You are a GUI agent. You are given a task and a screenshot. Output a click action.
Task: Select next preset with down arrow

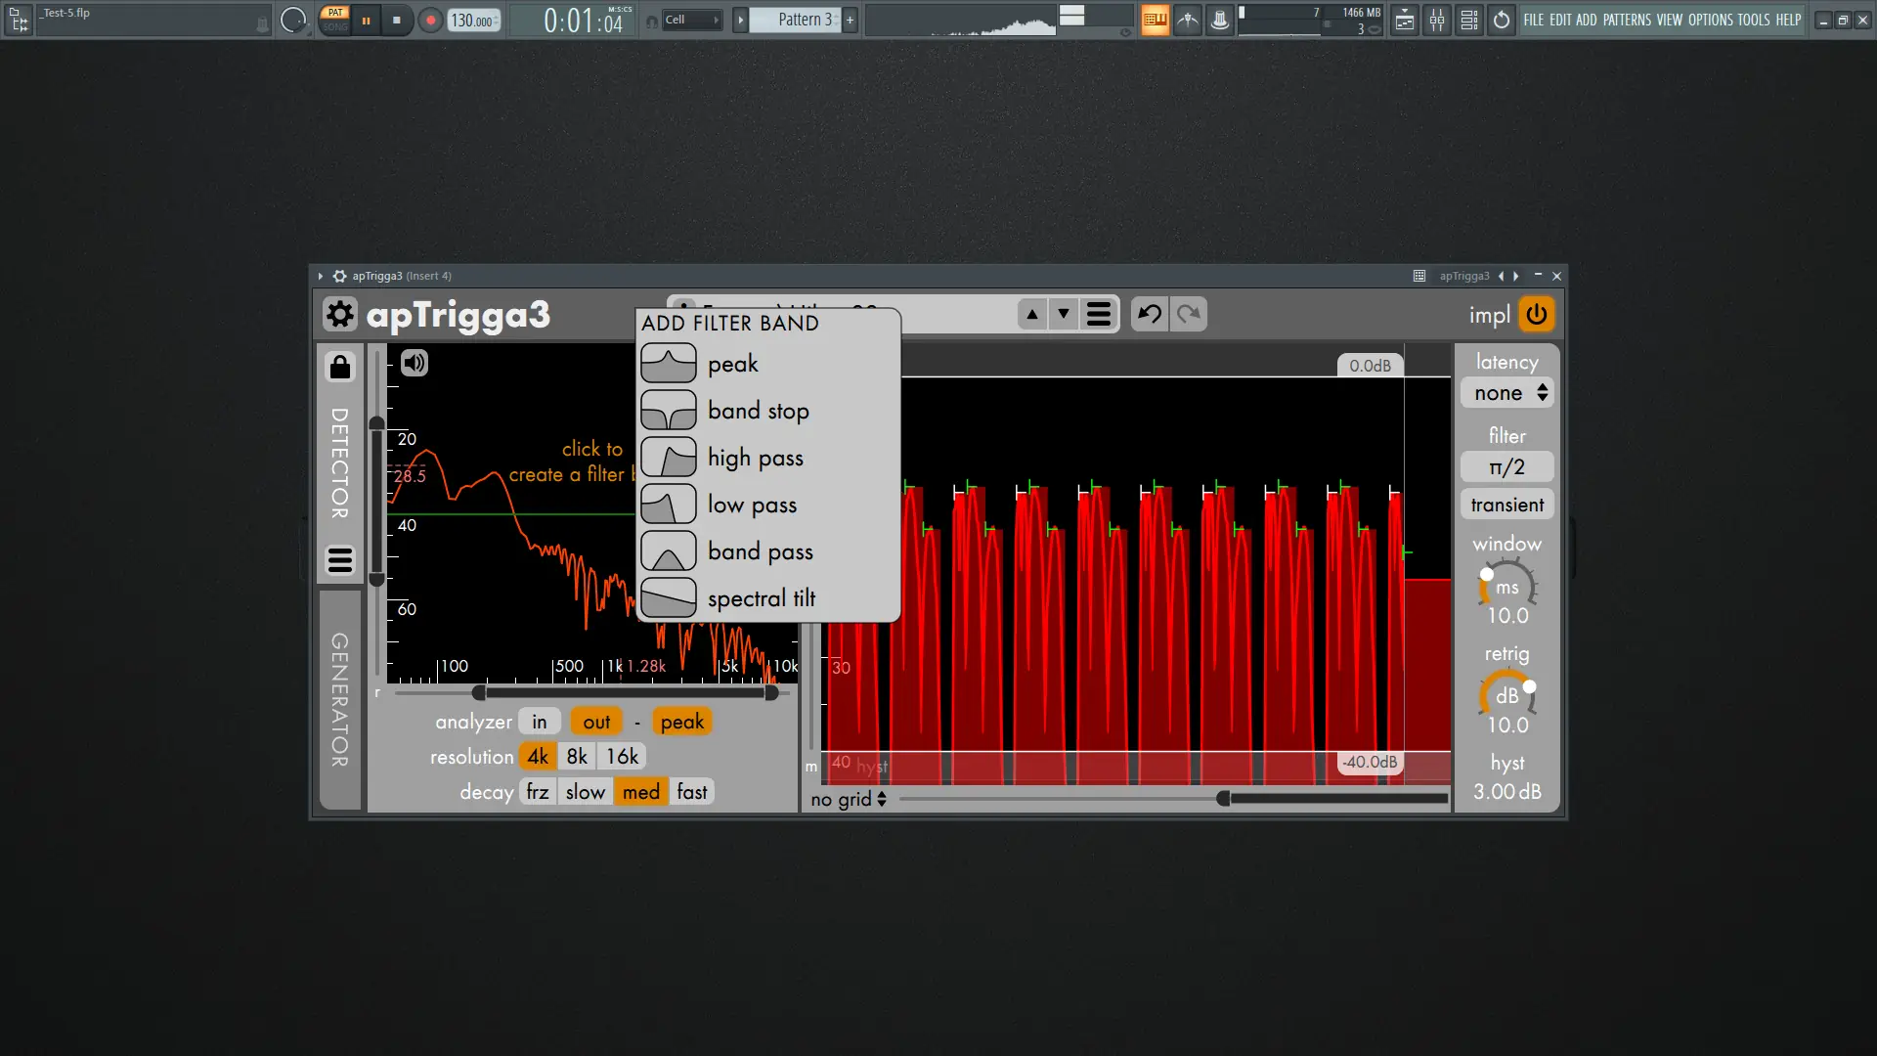[x=1064, y=314]
